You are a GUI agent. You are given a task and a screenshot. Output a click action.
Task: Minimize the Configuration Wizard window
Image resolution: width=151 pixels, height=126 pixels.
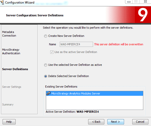(129, 2)
